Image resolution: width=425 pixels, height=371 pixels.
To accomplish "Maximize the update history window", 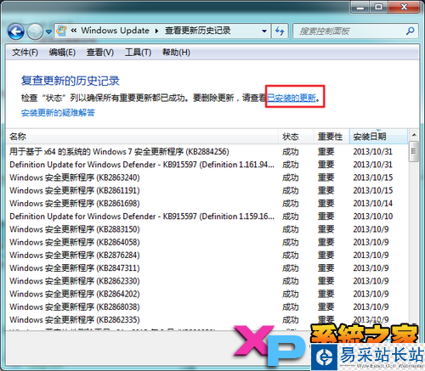I will coord(378,7).
